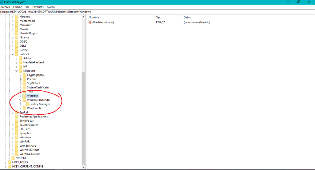This screenshot has height=170, width=315.
Task: Expand the SYSTEM key
Action: pyautogui.click(x=9, y=158)
